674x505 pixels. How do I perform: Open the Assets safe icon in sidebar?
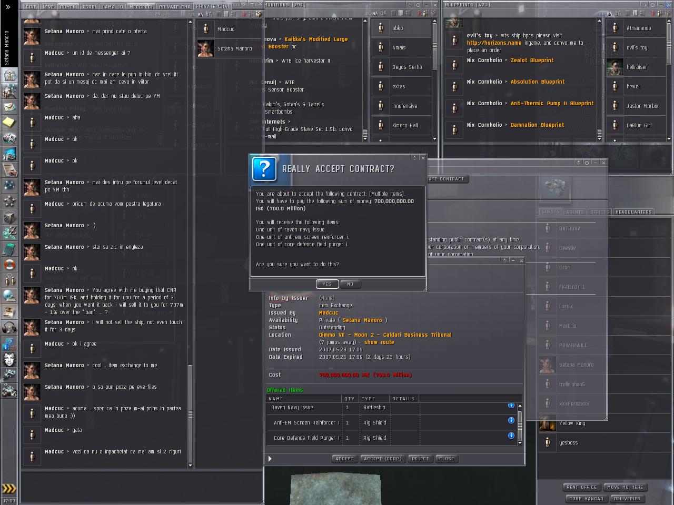9,217
